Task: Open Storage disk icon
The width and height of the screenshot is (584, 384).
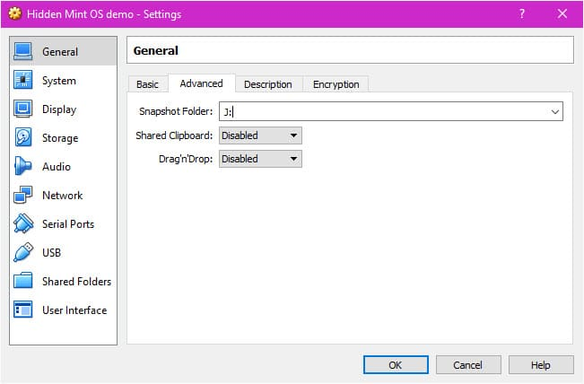Action: pos(23,137)
